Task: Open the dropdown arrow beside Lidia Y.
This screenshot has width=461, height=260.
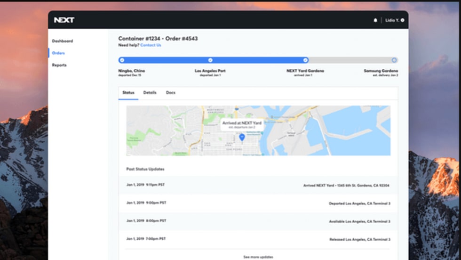Action: click(x=403, y=20)
